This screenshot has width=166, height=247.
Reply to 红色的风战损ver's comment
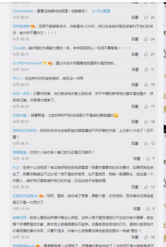pyautogui.click(x=137, y=209)
